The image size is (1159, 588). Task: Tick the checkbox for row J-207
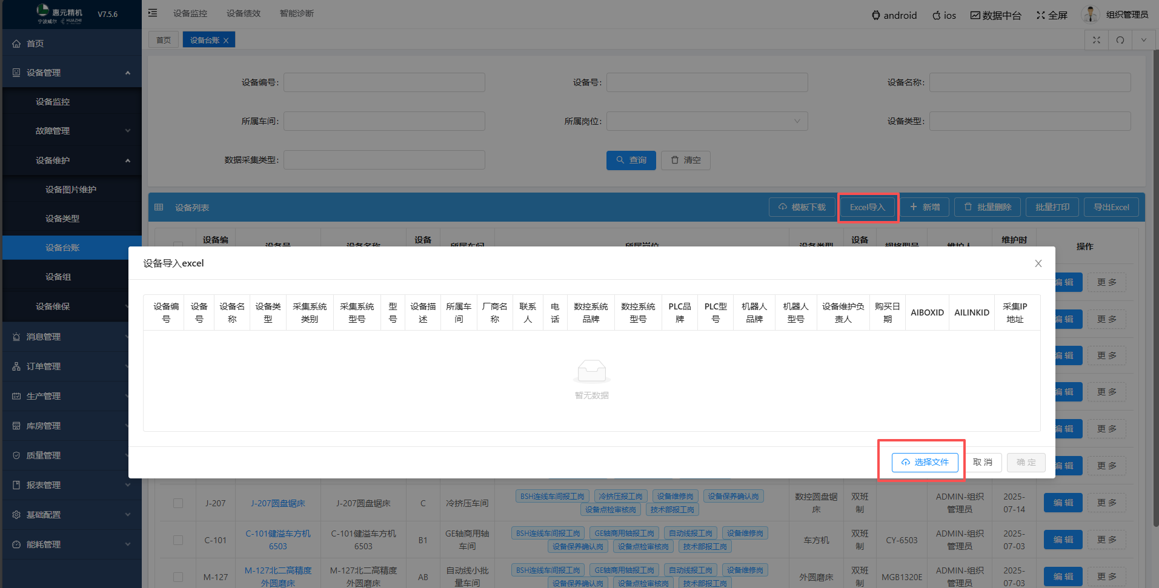[x=178, y=503]
